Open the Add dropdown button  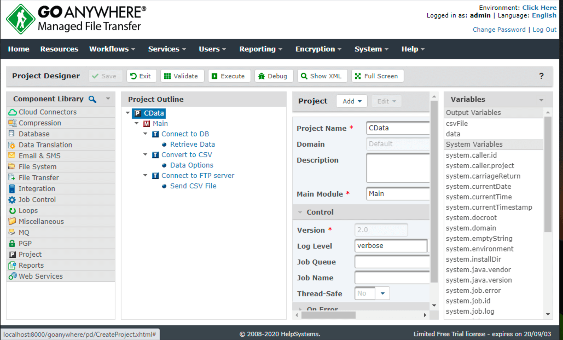point(352,101)
